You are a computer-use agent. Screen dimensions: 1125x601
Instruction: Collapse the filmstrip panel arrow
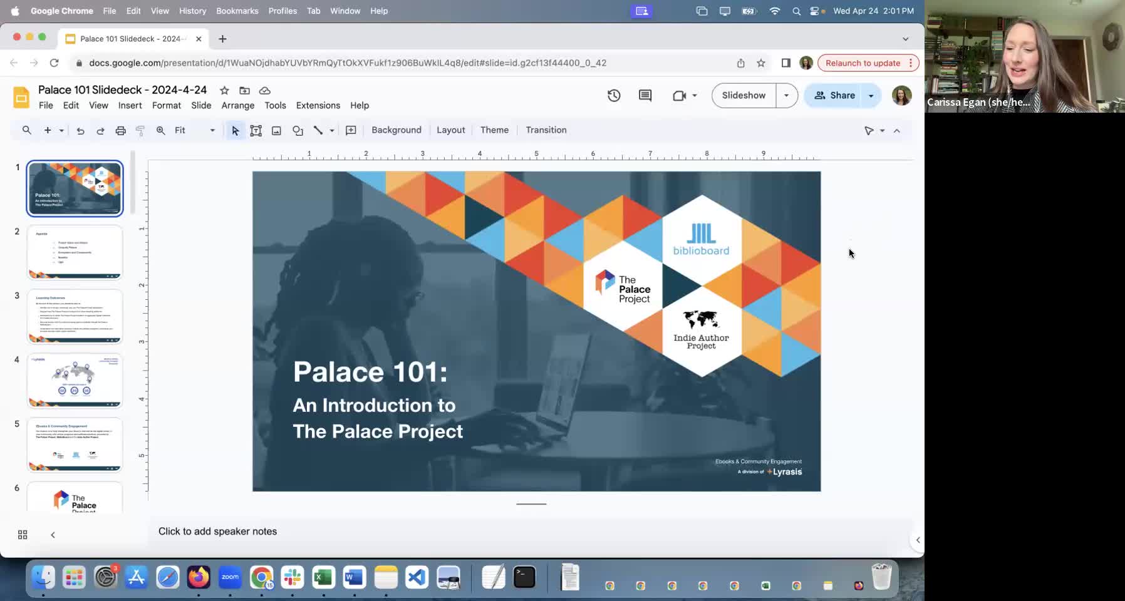pyautogui.click(x=53, y=535)
